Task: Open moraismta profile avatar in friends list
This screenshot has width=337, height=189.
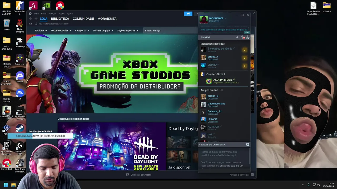Action: [204, 19]
